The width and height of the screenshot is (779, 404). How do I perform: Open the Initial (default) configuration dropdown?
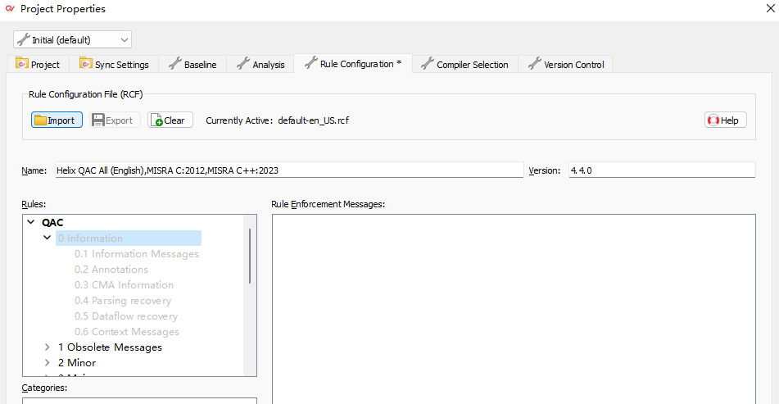point(73,39)
